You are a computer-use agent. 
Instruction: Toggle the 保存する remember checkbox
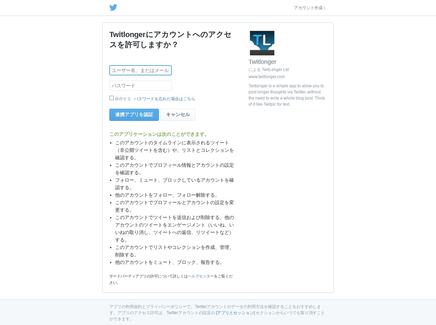111,98
